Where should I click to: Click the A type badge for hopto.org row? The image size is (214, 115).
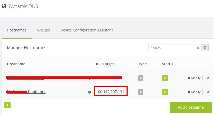coord(141,92)
